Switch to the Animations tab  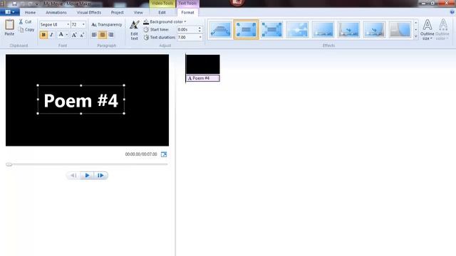(56, 13)
